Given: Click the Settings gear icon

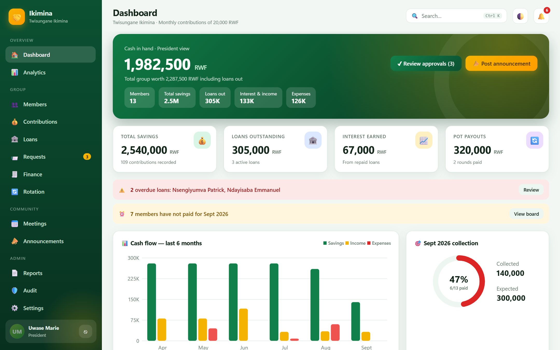Looking at the screenshot, I should [15, 308].
